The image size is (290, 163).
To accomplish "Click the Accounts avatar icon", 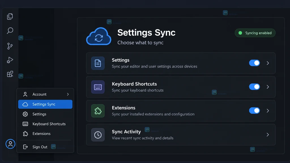I will [x=10, y=144].
